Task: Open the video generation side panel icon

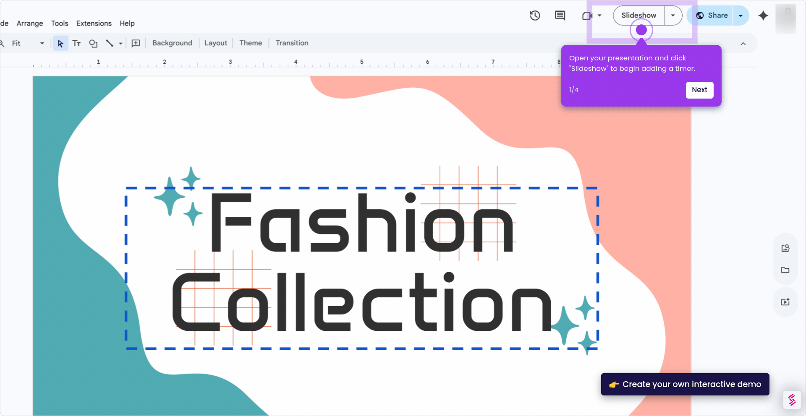Action: click(x=785, y=302)
